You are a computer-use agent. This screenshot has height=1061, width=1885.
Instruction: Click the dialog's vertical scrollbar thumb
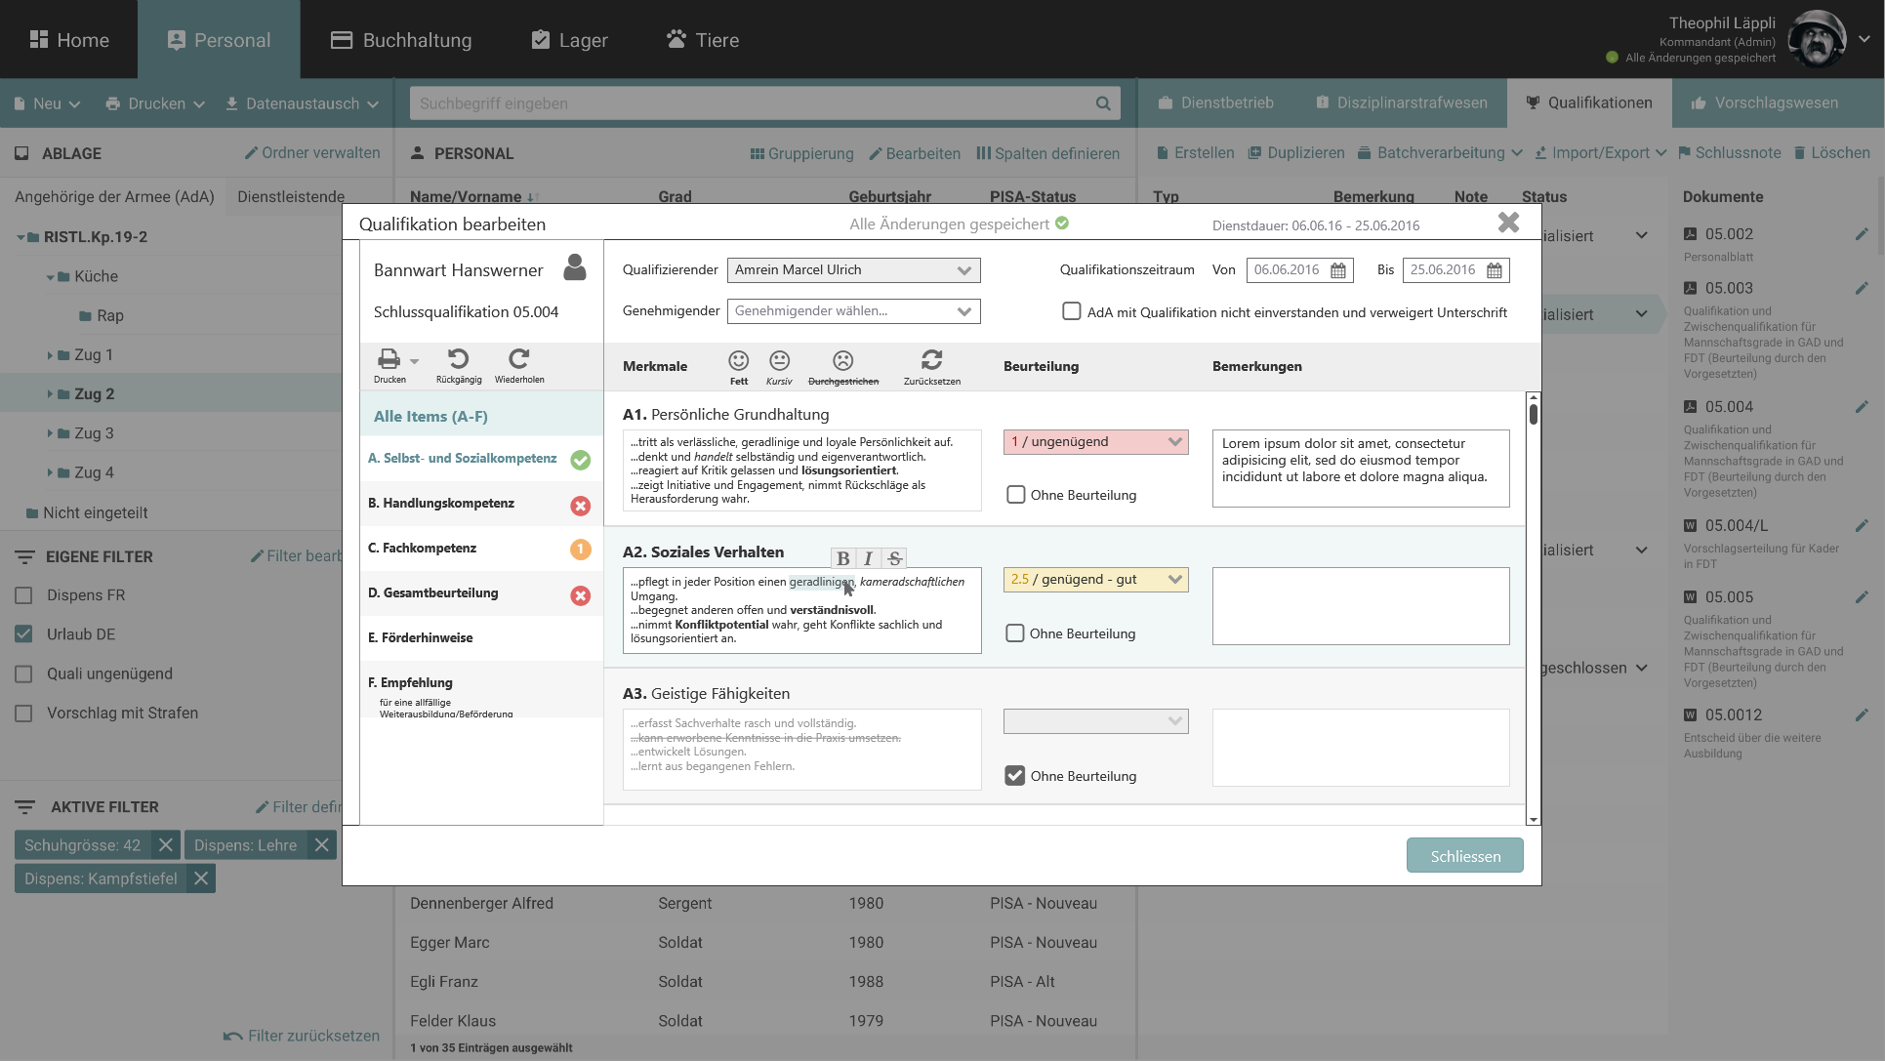coord(1534,414)
